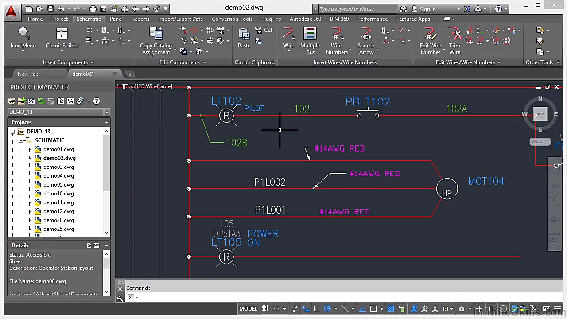Toggle the grid display in status bar
The width and height of the screenshot is (567, 319).
click(265, 309)
